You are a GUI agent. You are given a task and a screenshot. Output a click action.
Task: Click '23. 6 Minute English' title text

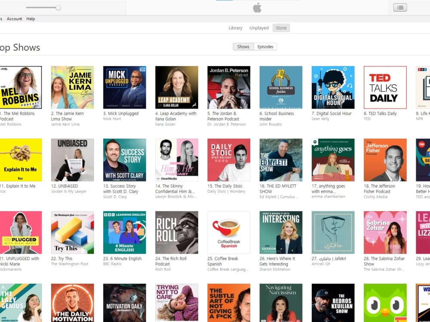pos(122,258)
